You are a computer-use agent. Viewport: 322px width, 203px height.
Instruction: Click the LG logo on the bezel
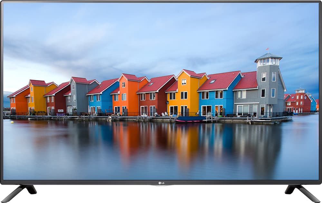pyautogui.click(x=161, y=182)
